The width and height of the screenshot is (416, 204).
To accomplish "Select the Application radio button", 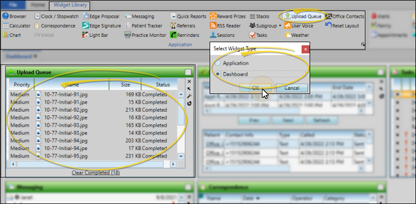I will (x=218, y=64).
